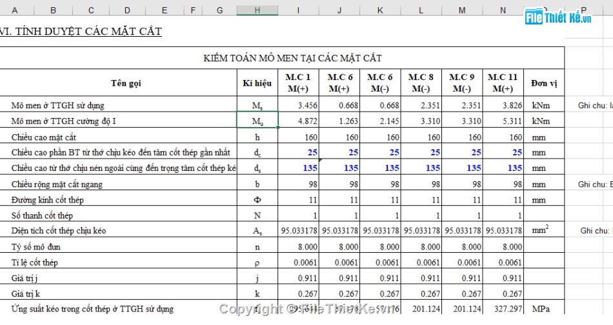Select the 'Kí hiệu' header cell
Image resolution: width=613 pixels, height=325 pixels.
click(257, 83)
